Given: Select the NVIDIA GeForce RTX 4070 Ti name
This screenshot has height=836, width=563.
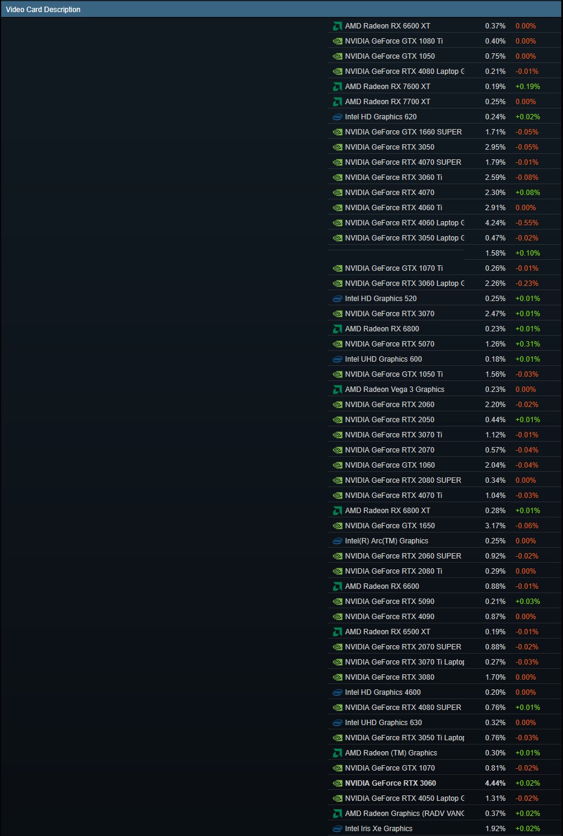Looking at the screenshot, I should pos(393,496).
